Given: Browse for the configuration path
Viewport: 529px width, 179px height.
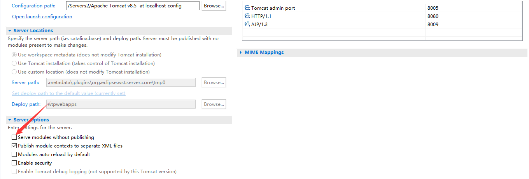Looking at the screenshot, I should coord(214,6).
